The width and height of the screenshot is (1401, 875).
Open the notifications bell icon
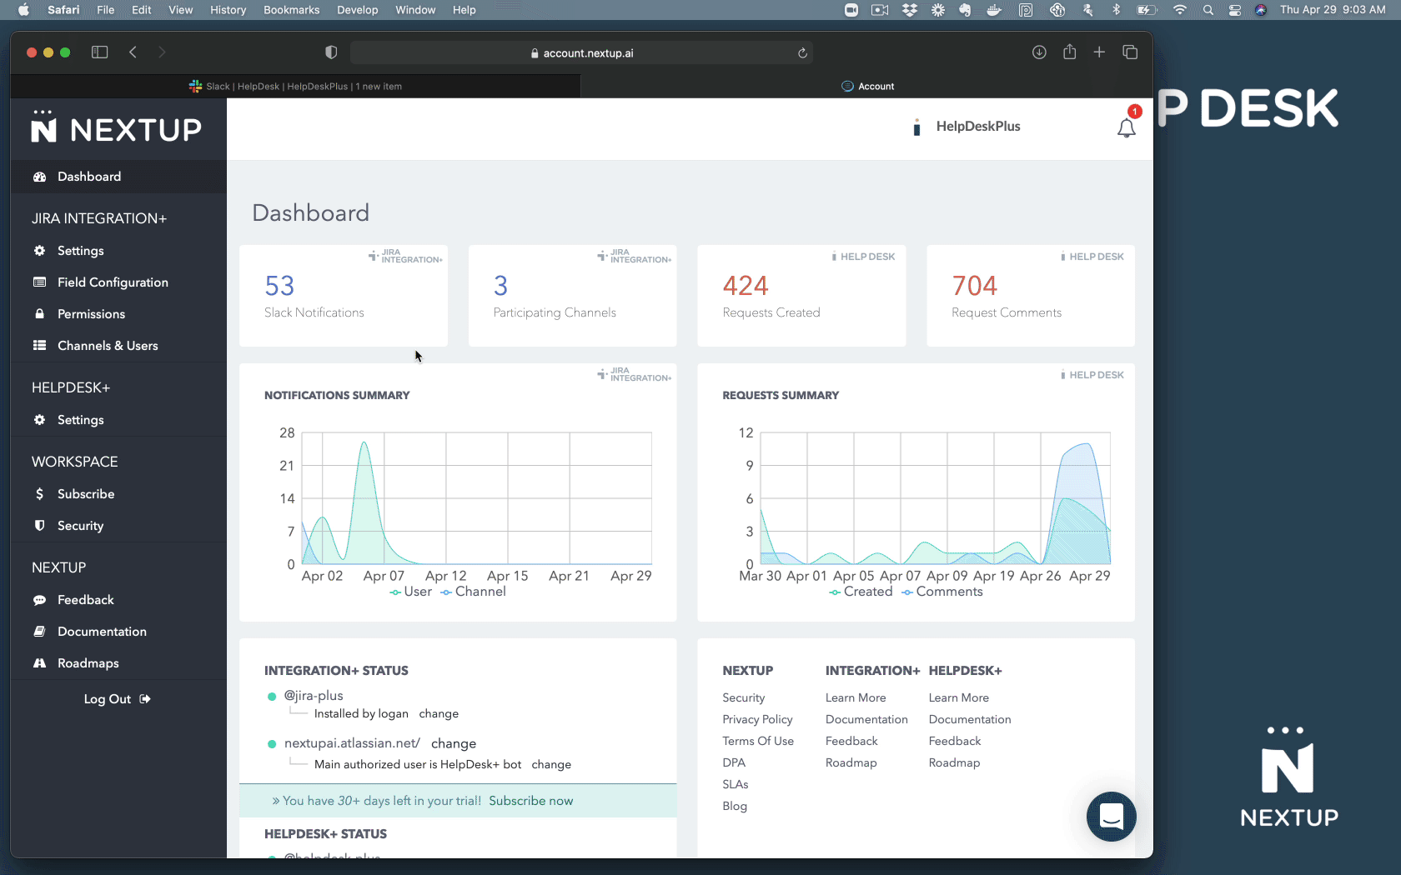[1126, 127]
